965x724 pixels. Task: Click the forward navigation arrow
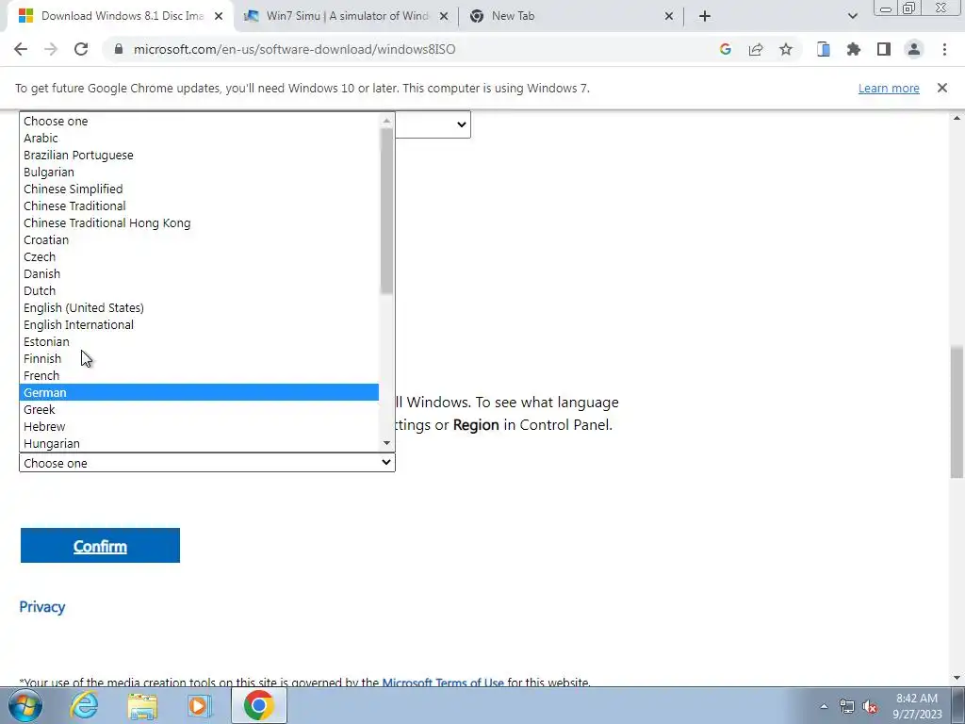pos(51,49)
